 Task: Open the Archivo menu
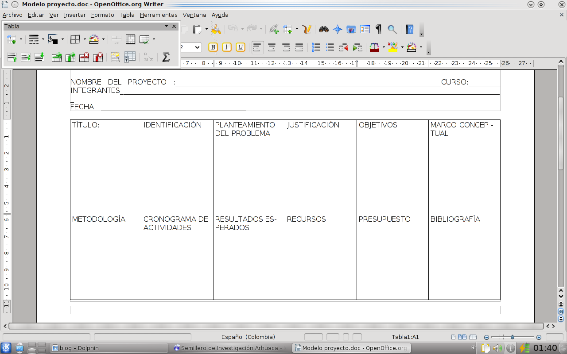pyautogui.click(x=12, y=15)
